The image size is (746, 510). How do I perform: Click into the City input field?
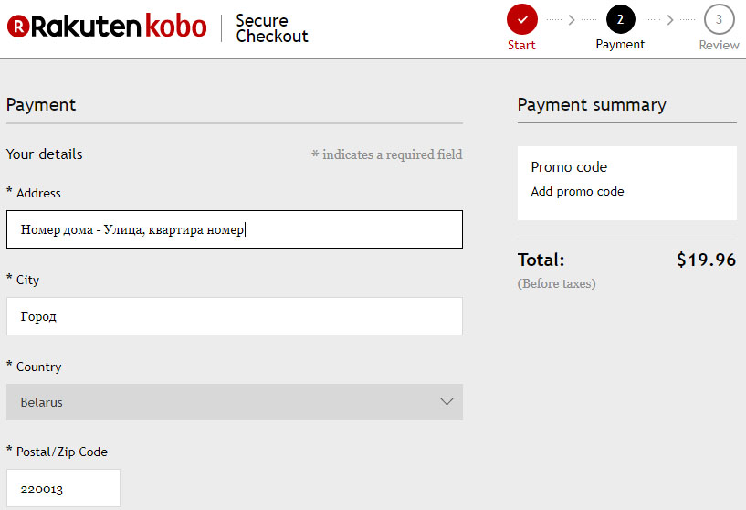point(234,316)
